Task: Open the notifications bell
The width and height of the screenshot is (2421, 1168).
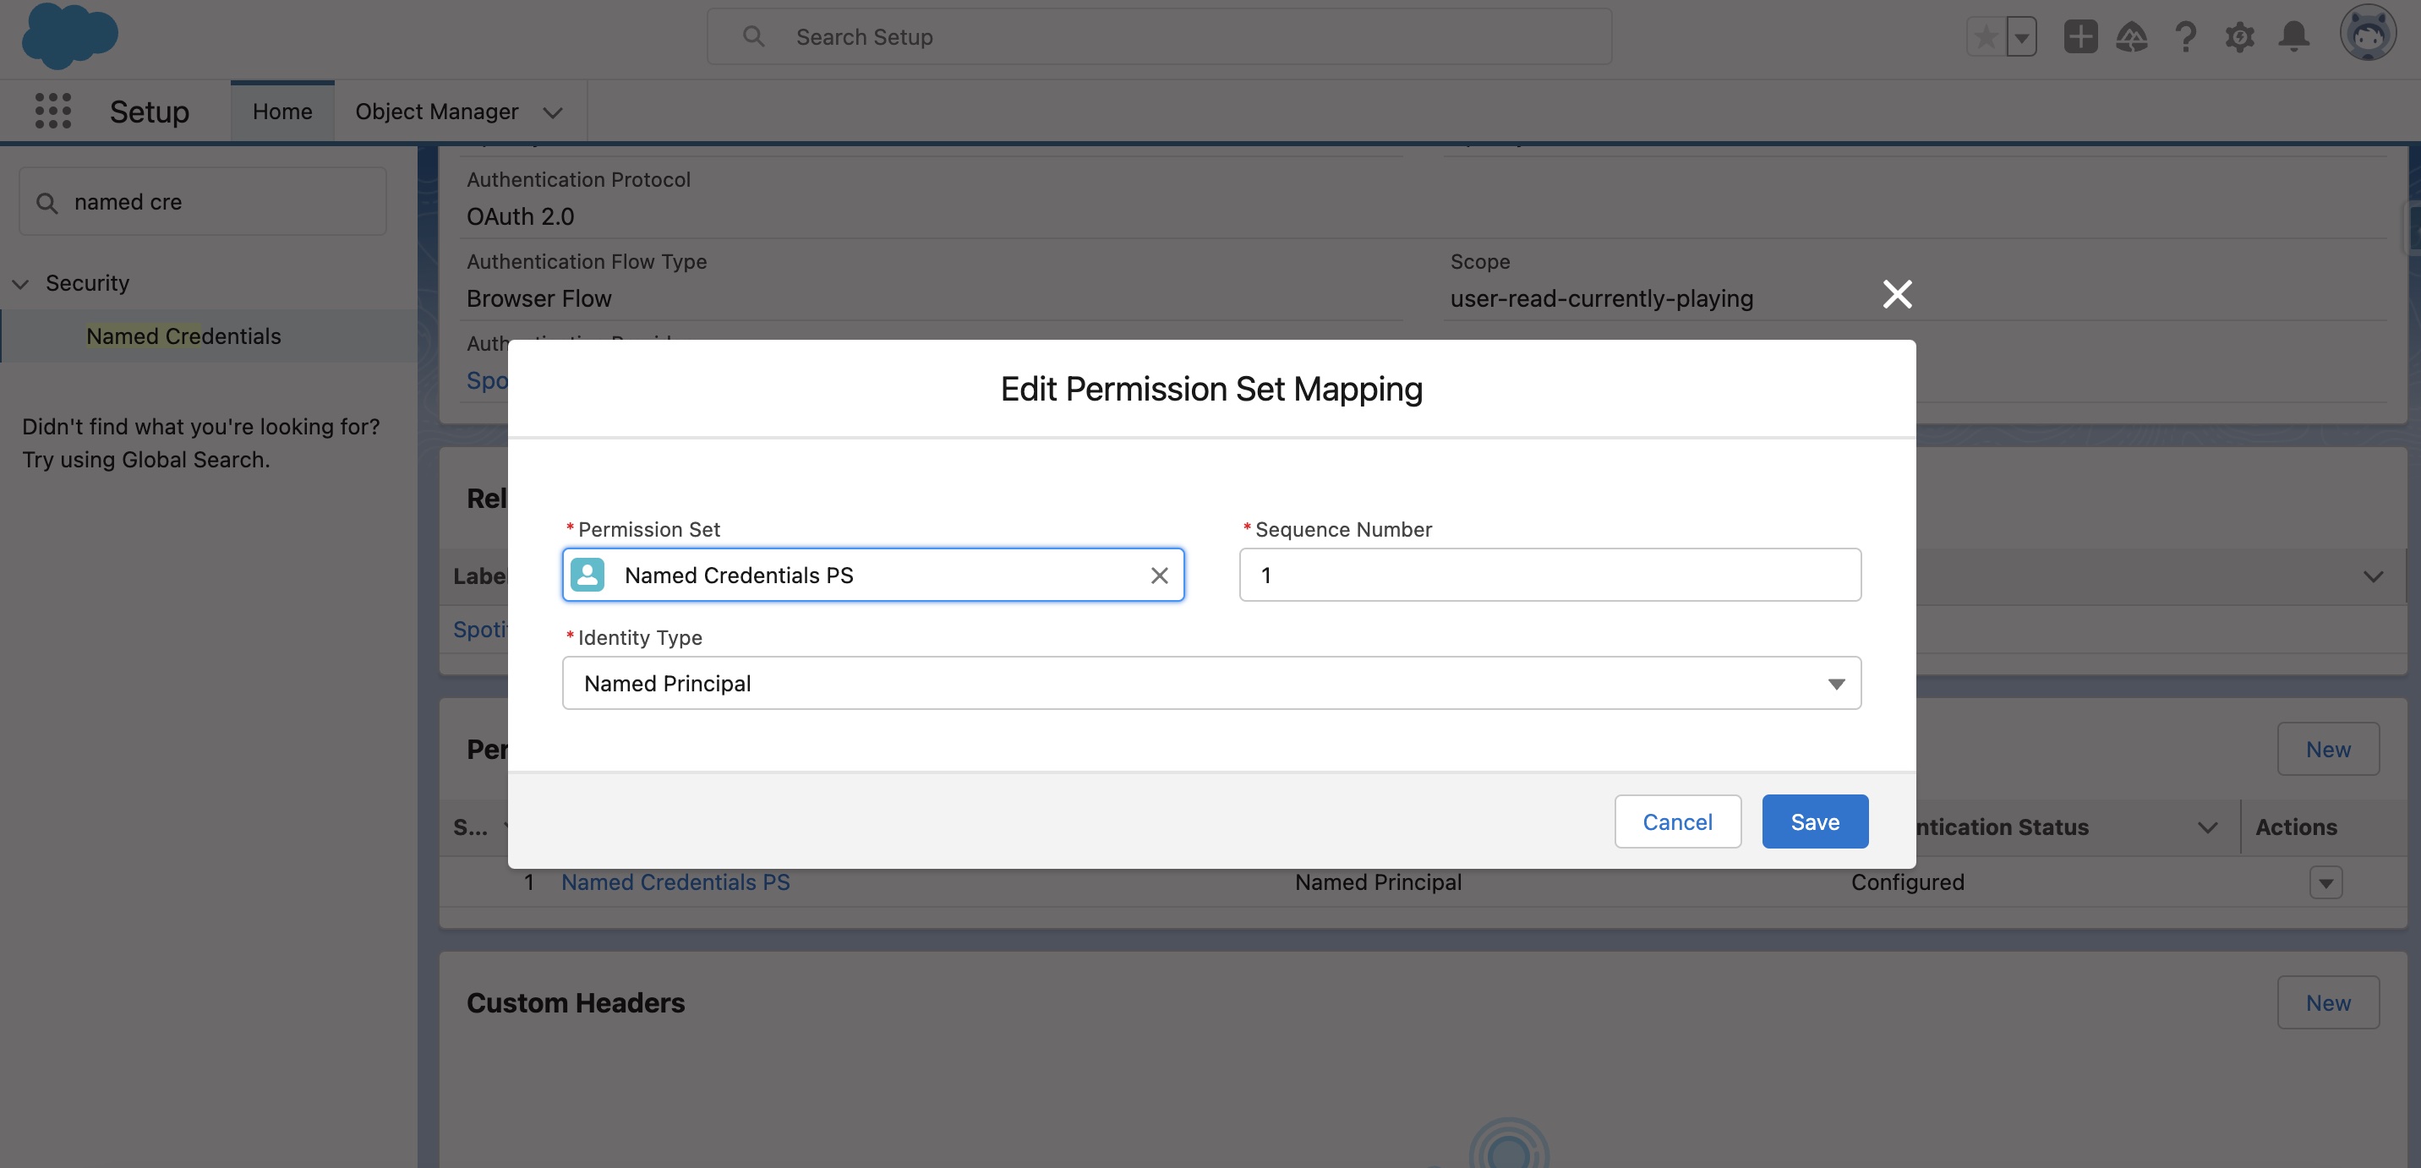Action: (x=2294, y=36)
